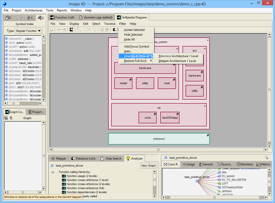The height and width of the screenshot is (203, 275).
Task: Click diagram horizontal scrollbar right arrow
Action: [266, 149]
